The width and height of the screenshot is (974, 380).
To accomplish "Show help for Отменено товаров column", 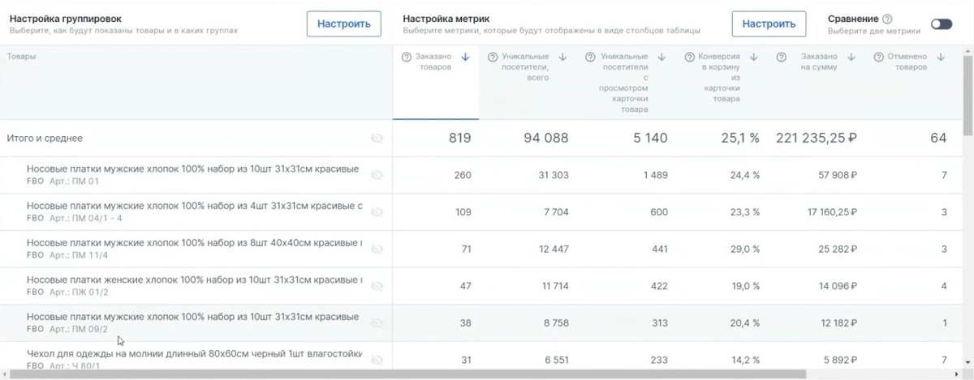I will [x=879, y=57].
